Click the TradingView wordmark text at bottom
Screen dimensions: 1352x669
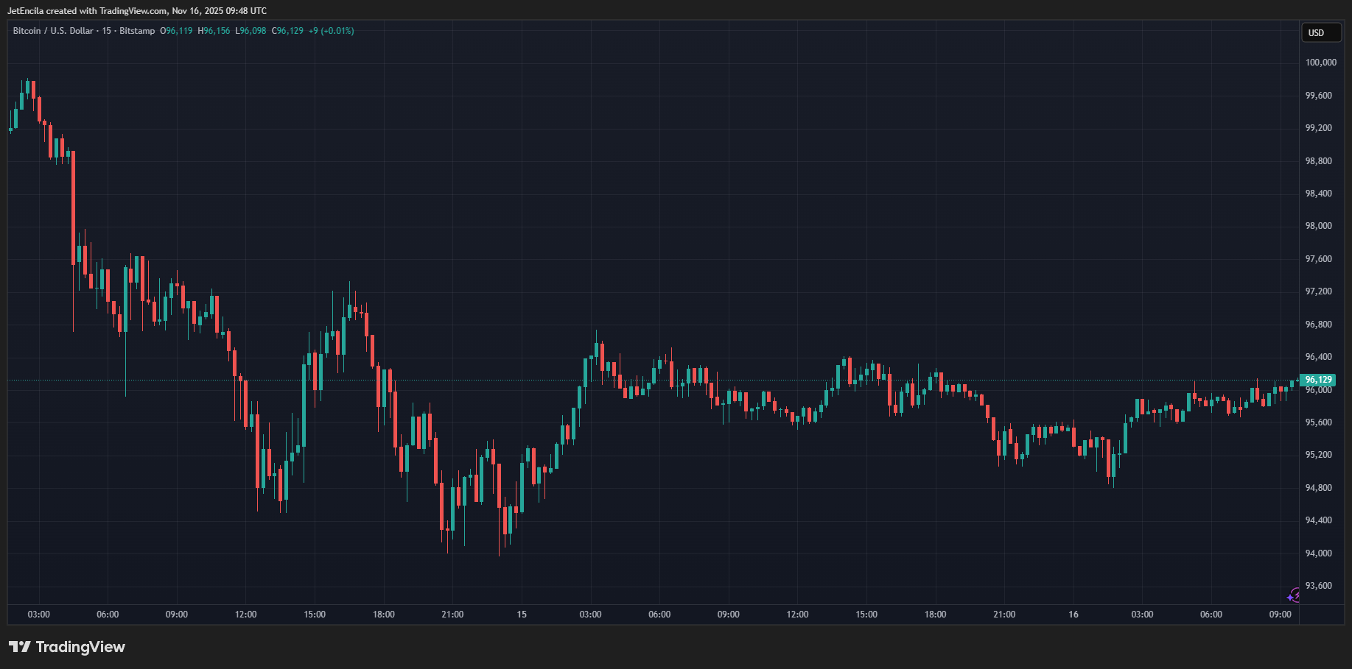(x=80, y=647)
